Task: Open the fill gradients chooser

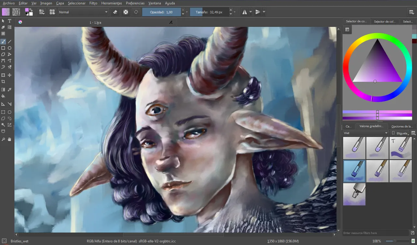Action: coord(6,12)
